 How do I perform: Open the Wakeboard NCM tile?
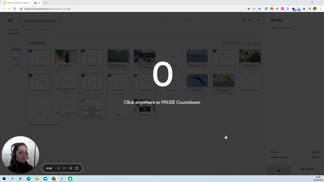[145, 108]
